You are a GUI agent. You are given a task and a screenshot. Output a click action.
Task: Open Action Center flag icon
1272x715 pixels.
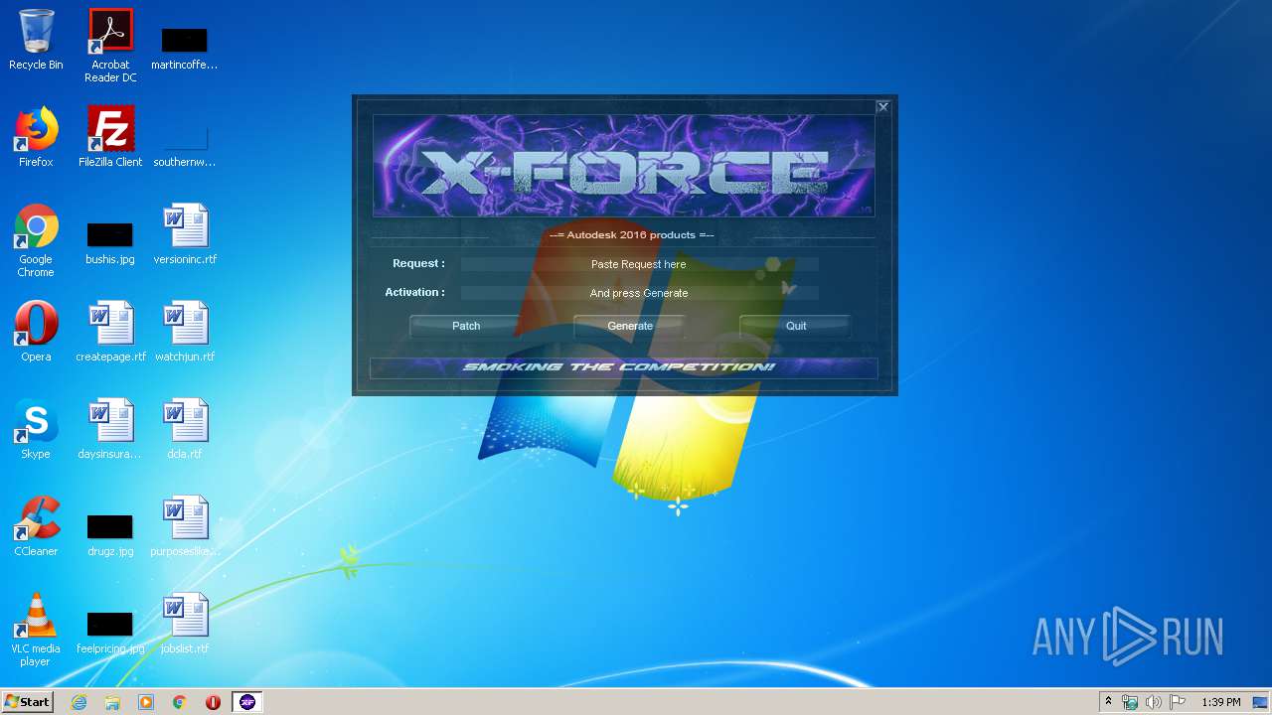tap(1178, 702)
